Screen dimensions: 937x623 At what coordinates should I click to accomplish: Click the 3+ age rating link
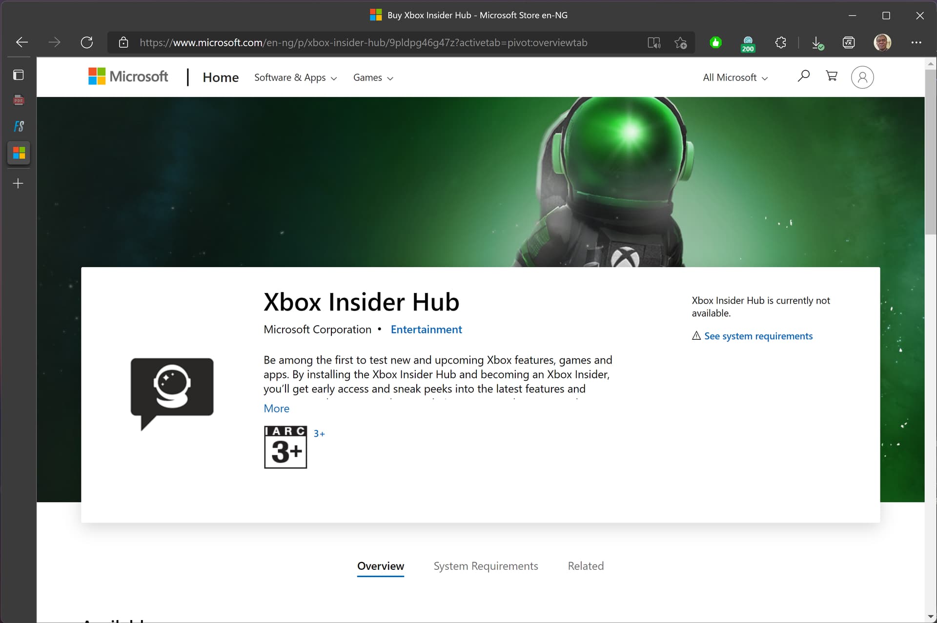(x=319, y=433)
